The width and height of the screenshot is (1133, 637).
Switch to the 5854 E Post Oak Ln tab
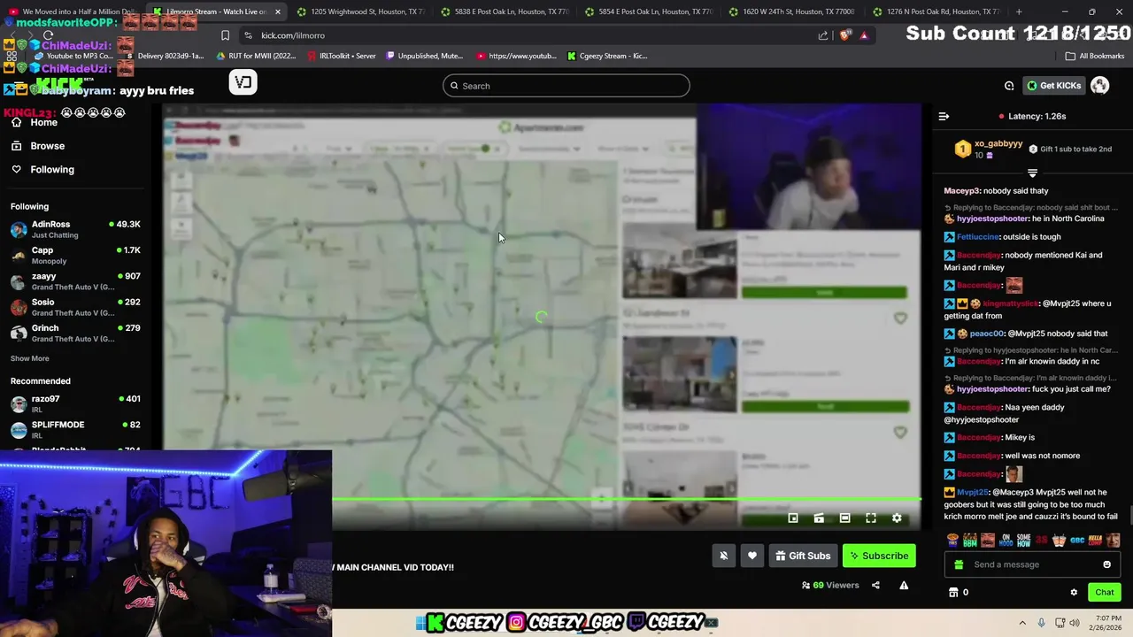[x=648, y=12]
